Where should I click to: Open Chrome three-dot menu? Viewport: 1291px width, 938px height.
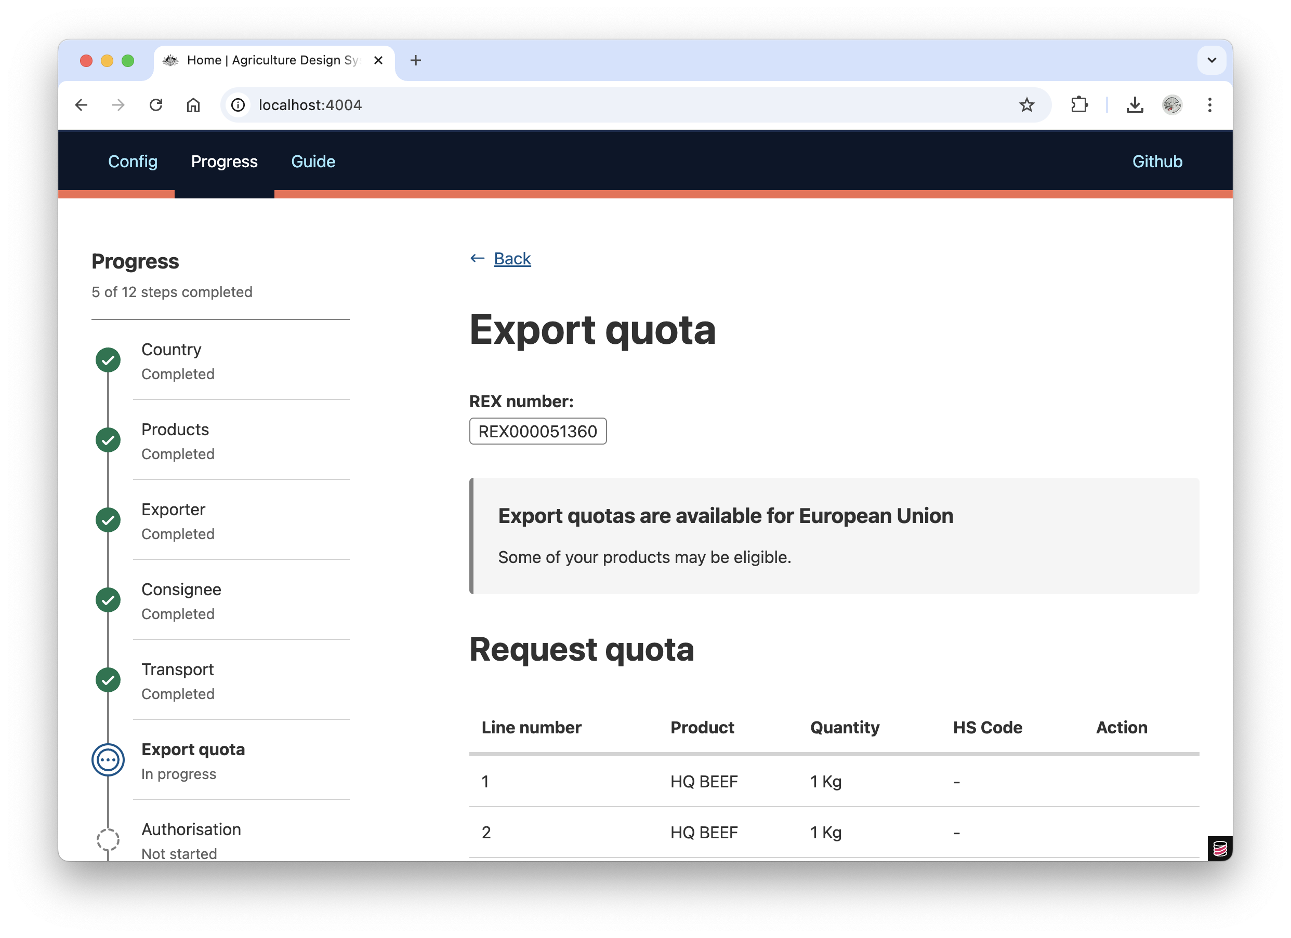pos(1209,105)
